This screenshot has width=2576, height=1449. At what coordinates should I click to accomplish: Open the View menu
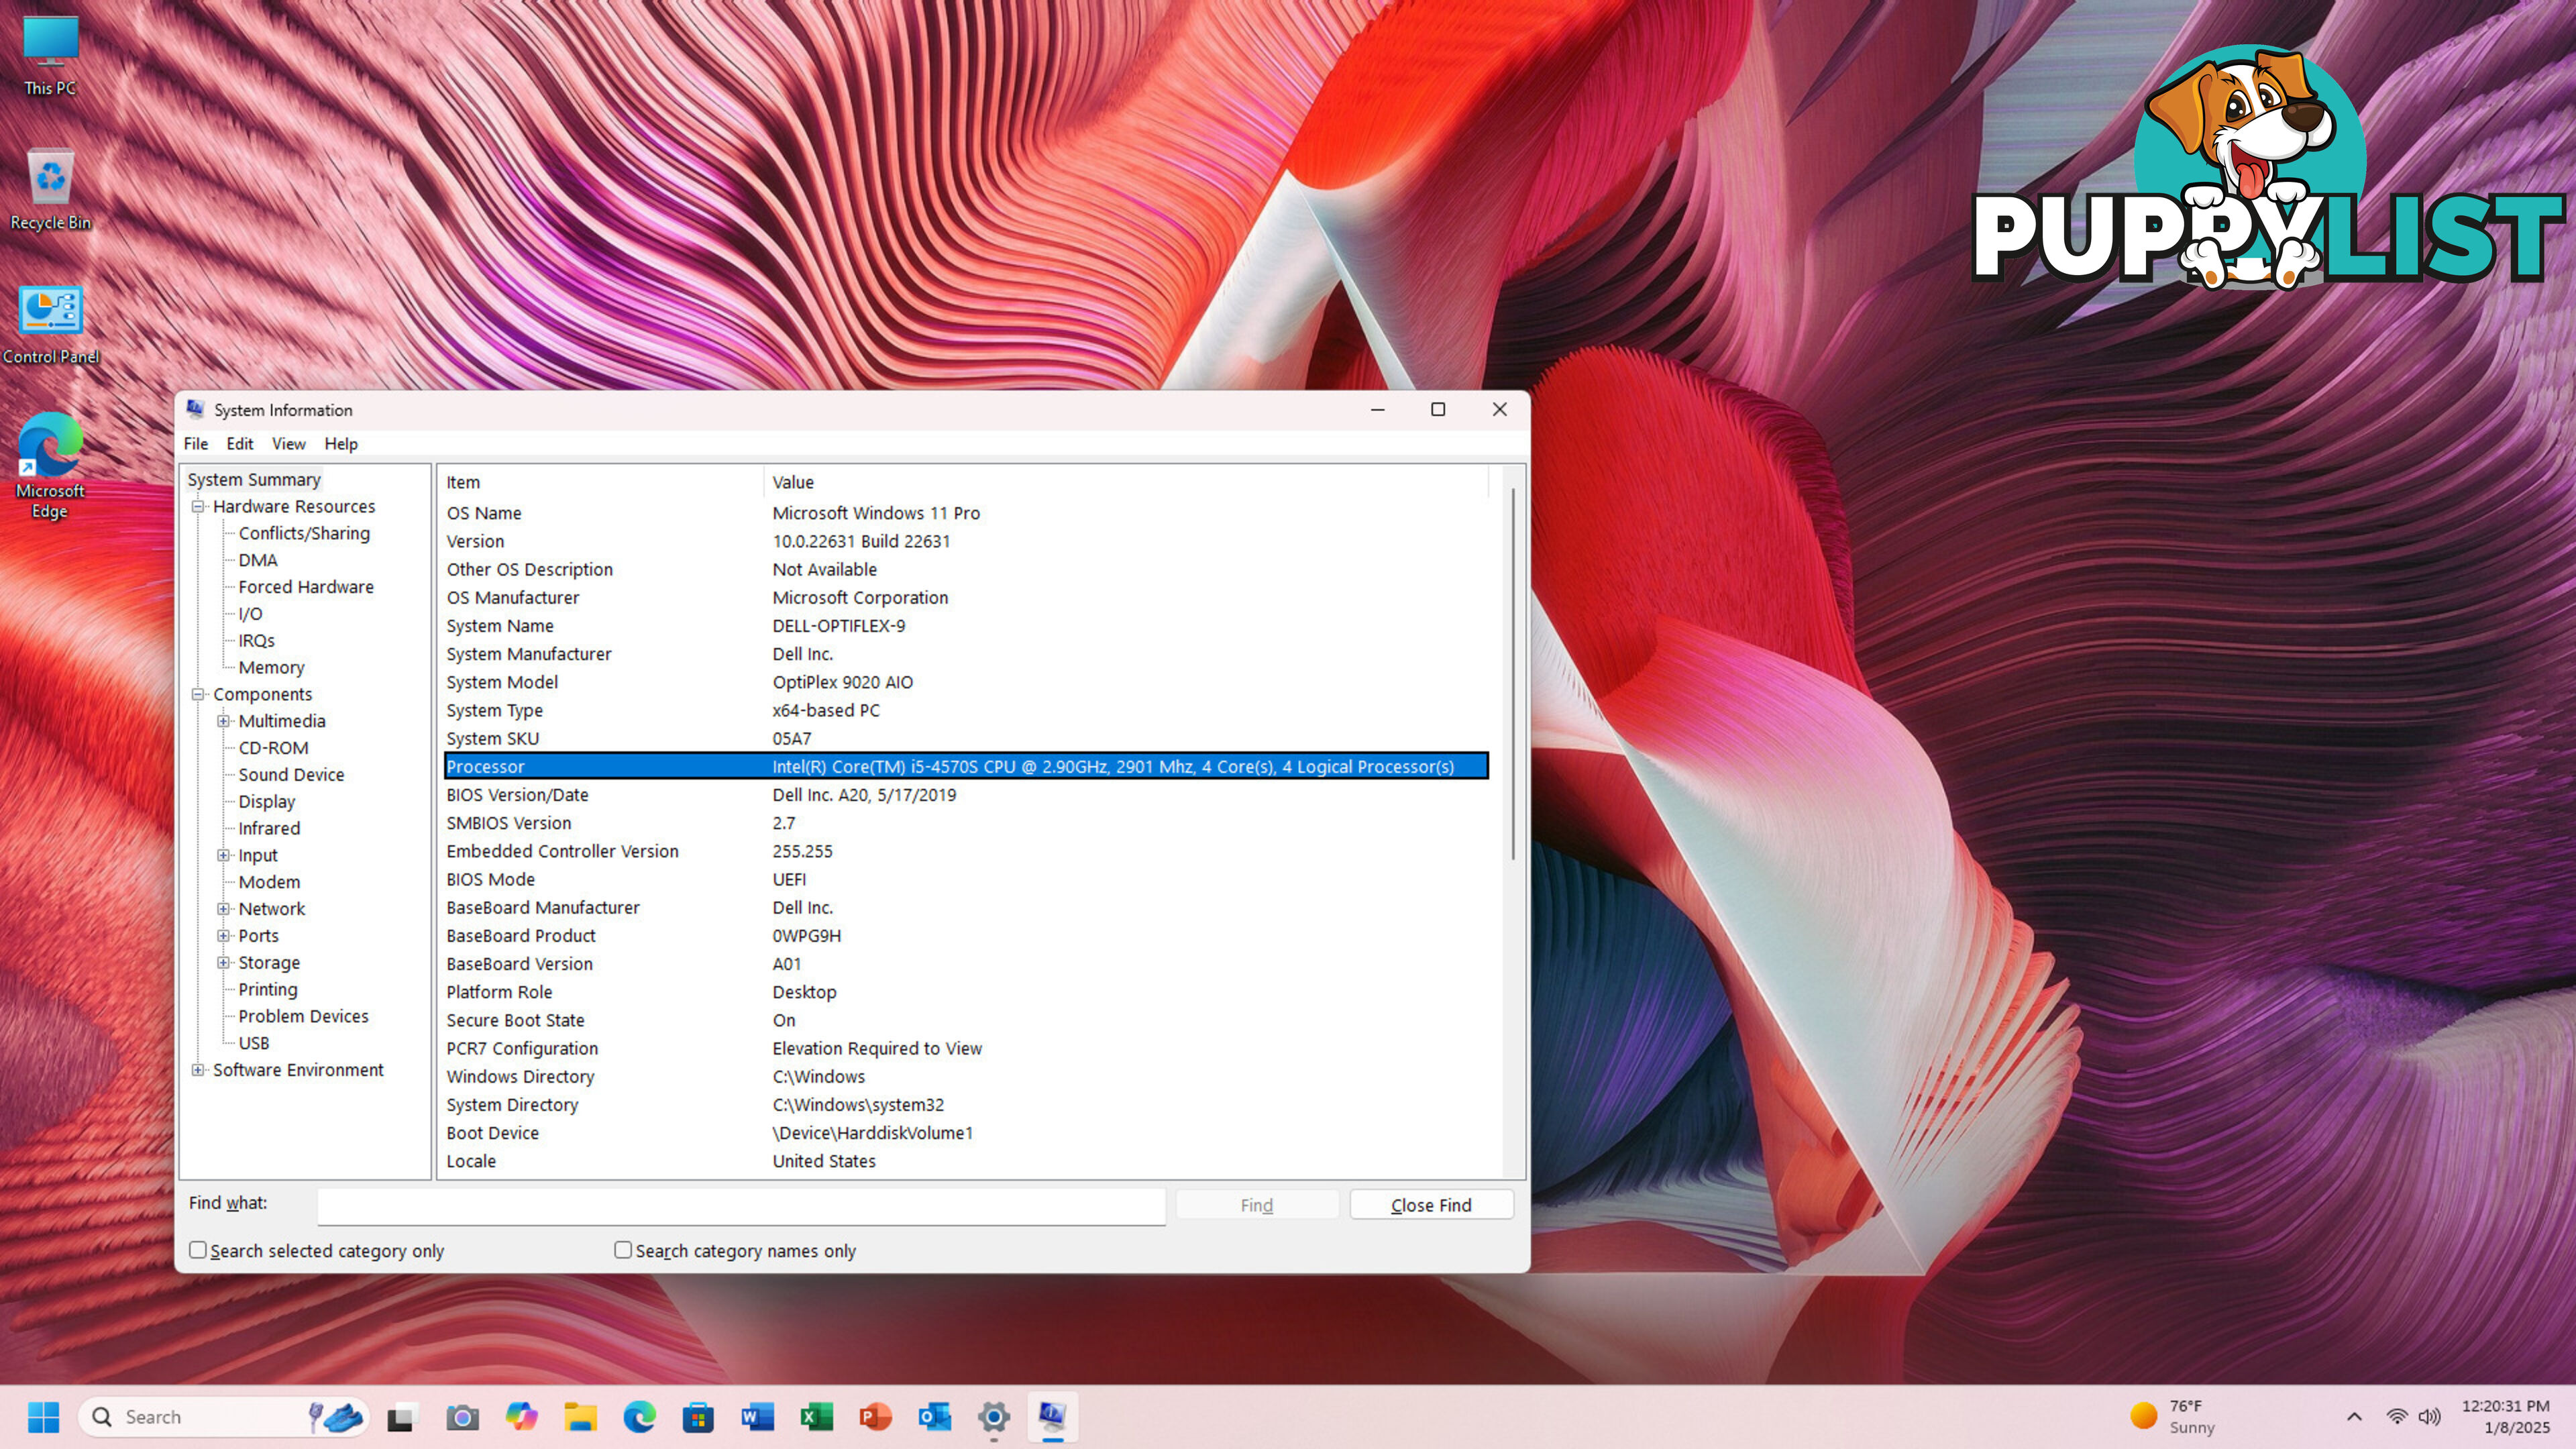click(x=289, y=444)
